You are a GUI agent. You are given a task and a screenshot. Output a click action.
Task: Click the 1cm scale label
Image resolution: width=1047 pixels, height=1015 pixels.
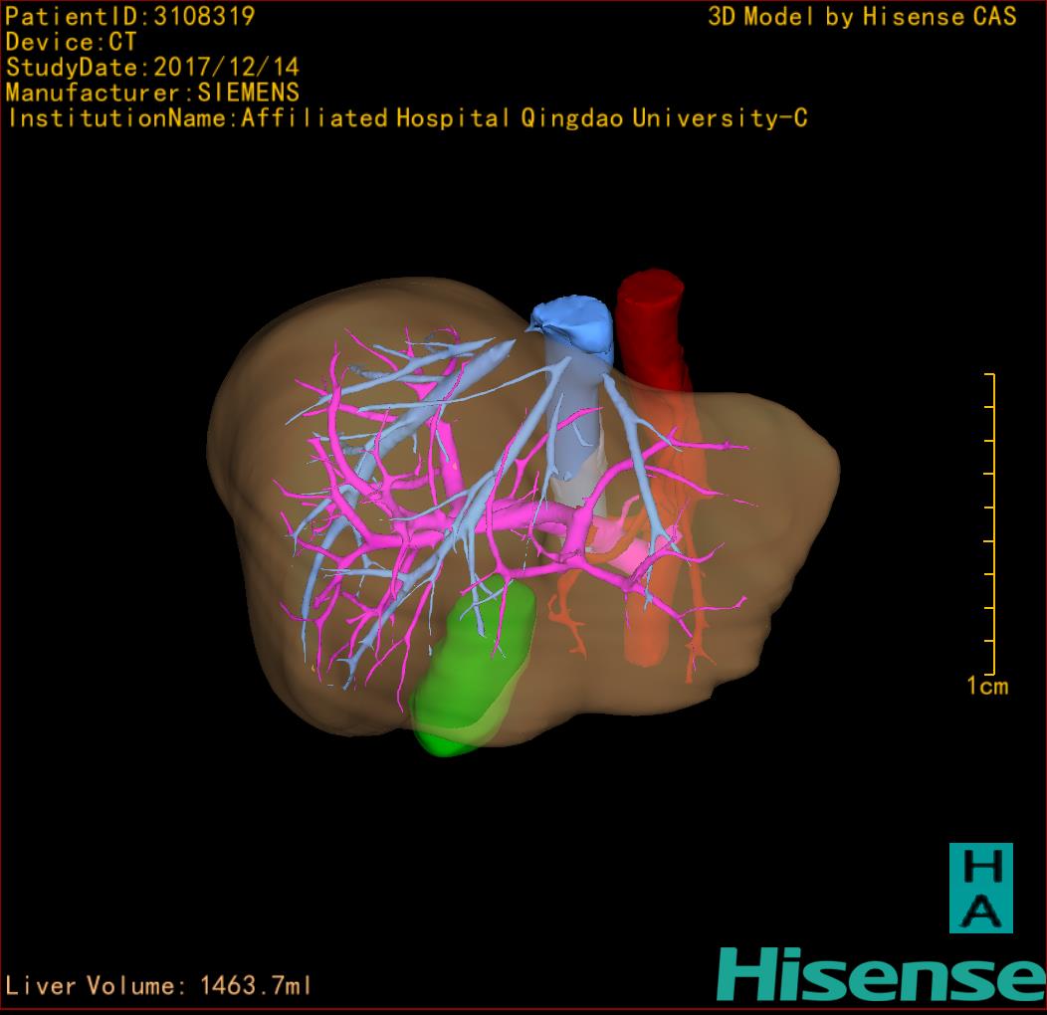(987, 686)
